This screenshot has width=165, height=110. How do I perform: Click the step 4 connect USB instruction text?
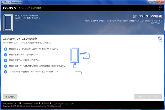point(37,66)
